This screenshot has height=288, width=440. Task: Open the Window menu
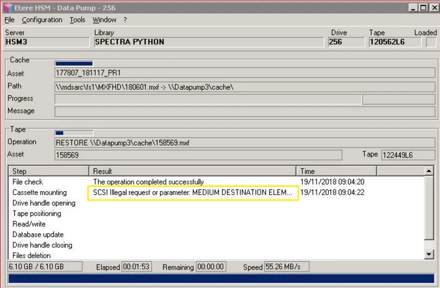click(104, 20)
